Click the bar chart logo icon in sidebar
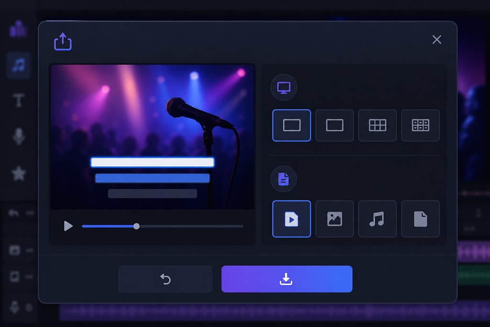490x327 pixels. click(x=19, y=29)
